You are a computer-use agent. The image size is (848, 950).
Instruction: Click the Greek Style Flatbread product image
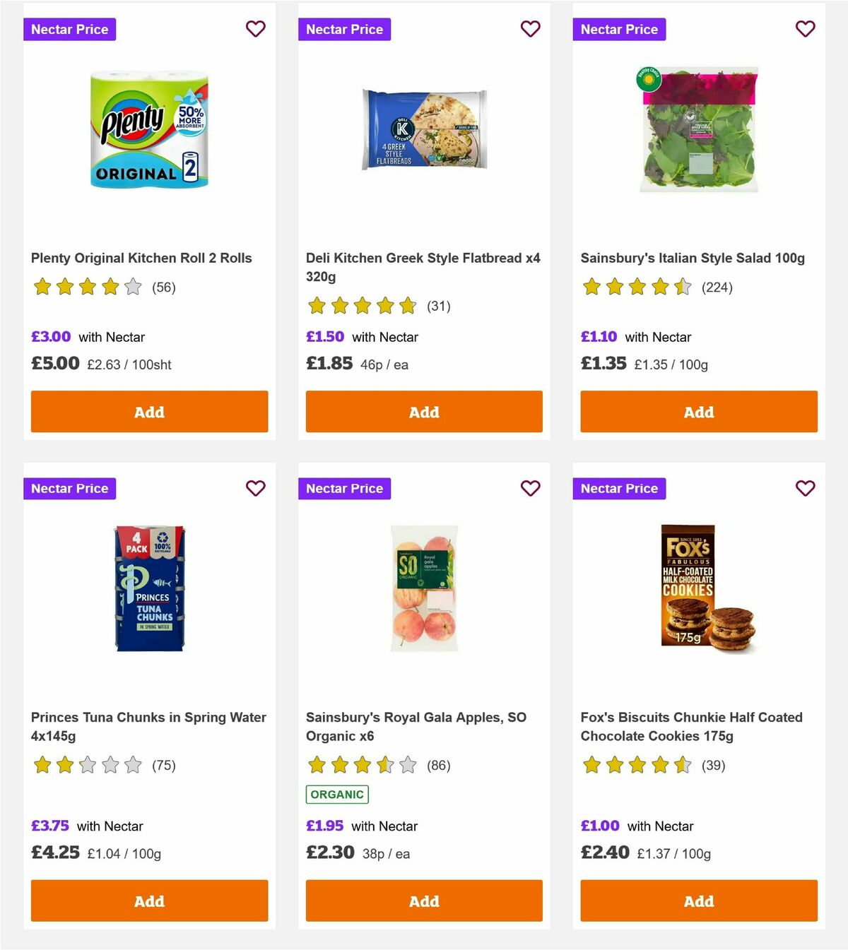coord(424,129)
